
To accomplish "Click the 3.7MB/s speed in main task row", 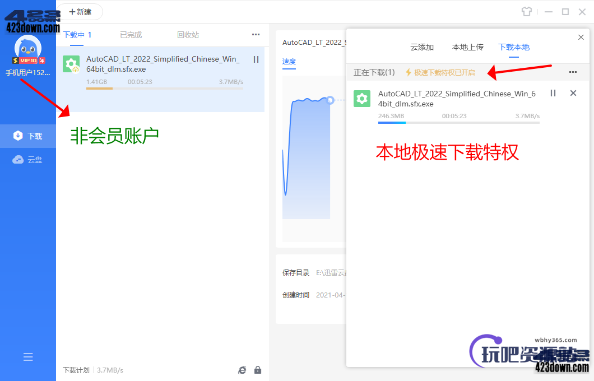I will coord(231,82).
